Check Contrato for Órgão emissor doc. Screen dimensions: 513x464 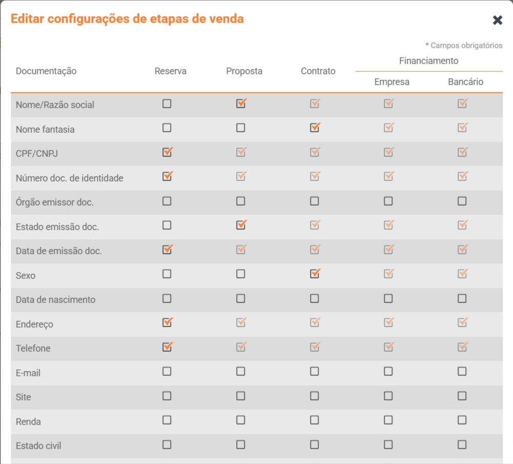[x=315, y=201]
